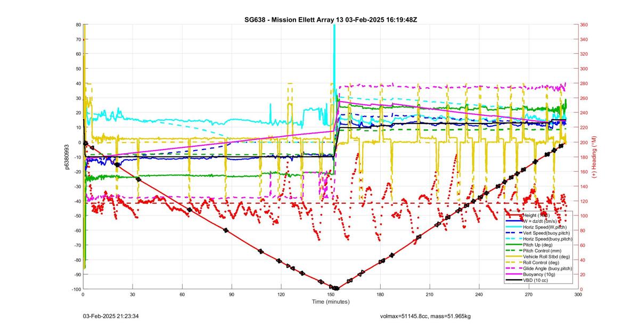Screen dimensions: 639x325
Task: Select the 'Vehicle Roll Stbd (deg)' legend entry
Action: click(x=538, y=257)
